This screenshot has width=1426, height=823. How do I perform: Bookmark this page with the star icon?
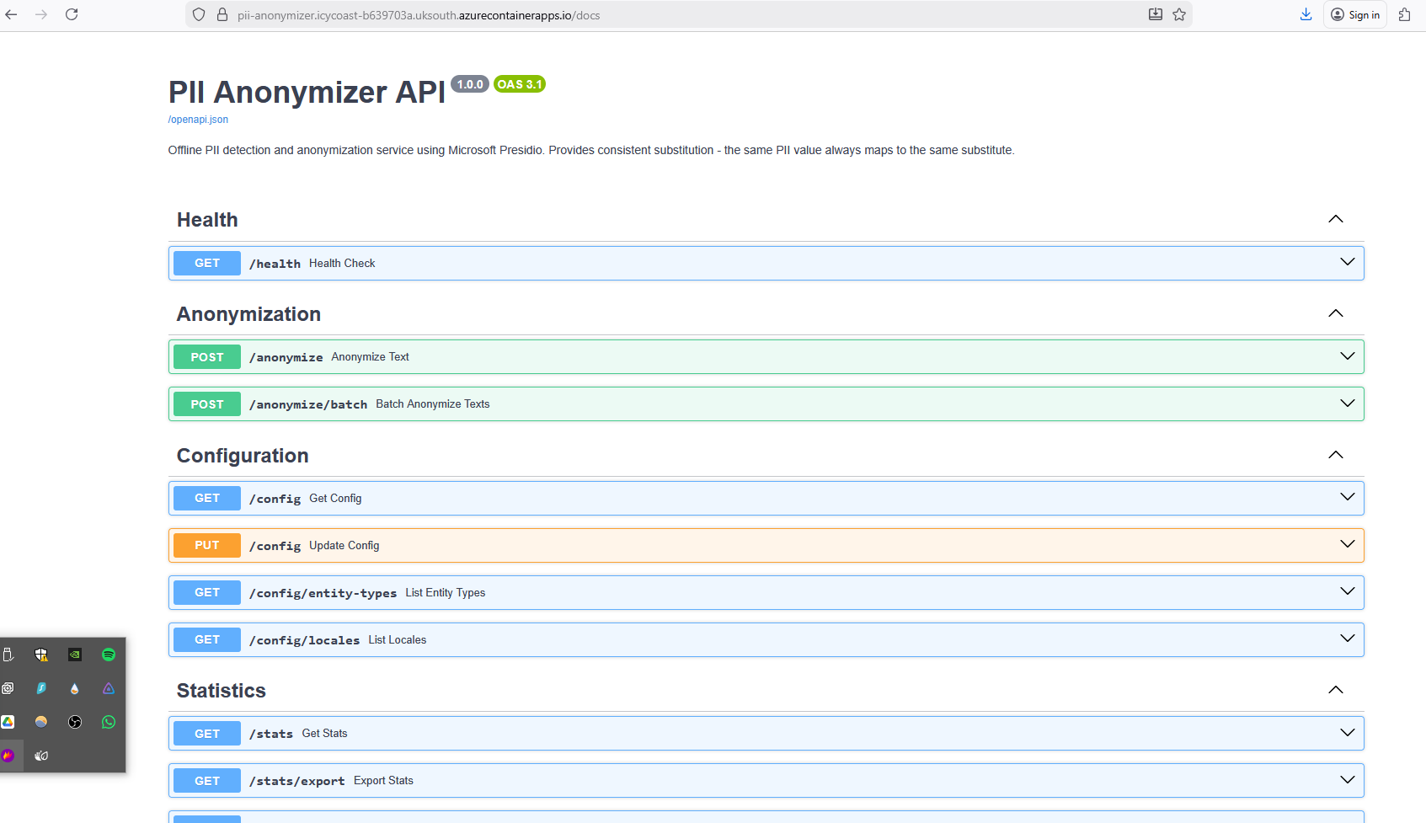point(1179,14)
